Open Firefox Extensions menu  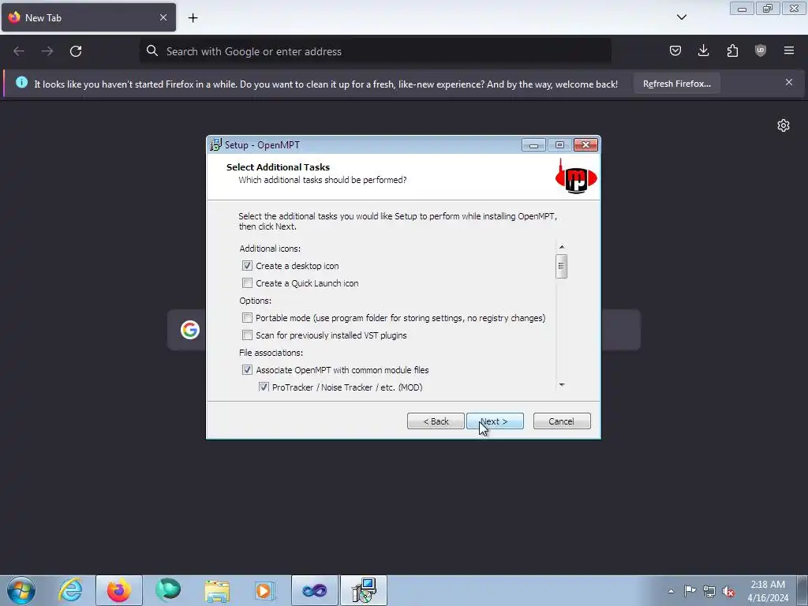732,50
